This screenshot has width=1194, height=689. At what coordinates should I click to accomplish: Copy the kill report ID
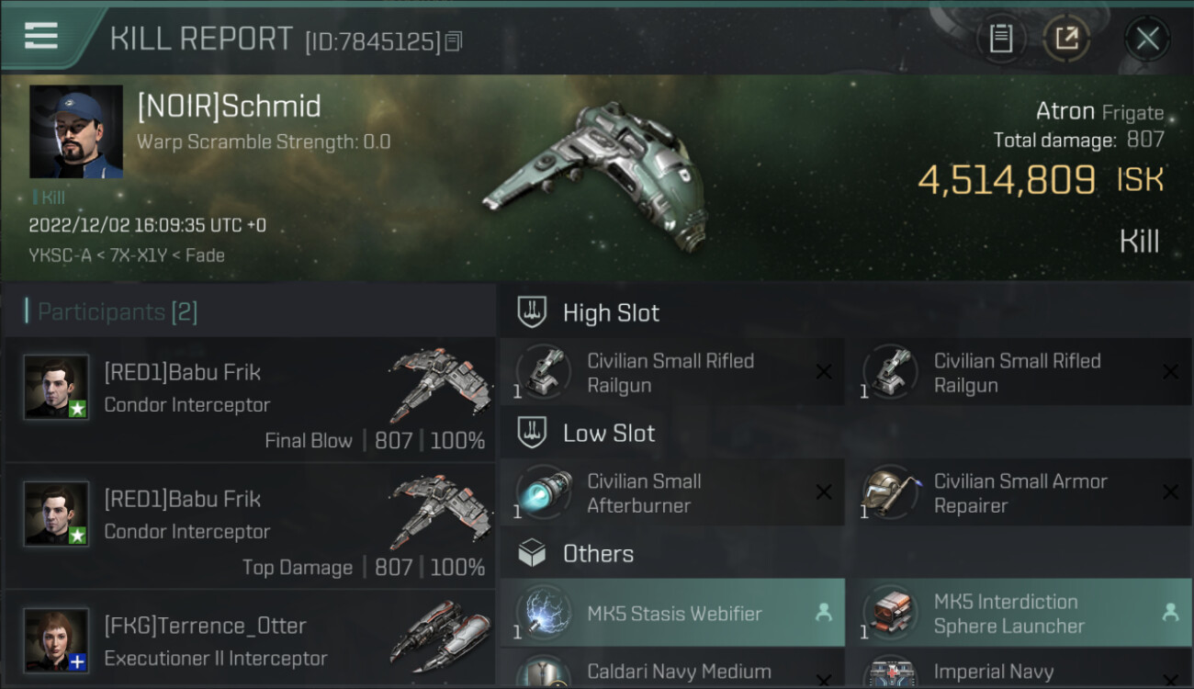(454, 41)
